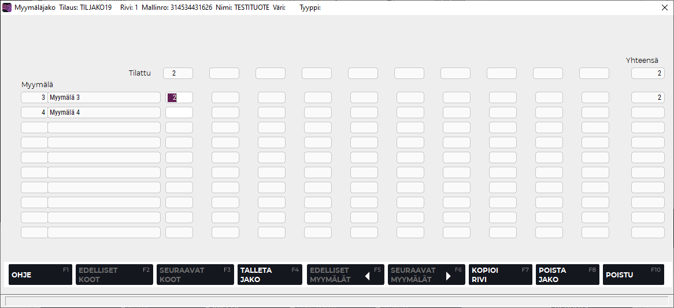Screen dimensions: 674x308
Task: Save distribution with TALLETA JAKO button
Action: [269, 275]
